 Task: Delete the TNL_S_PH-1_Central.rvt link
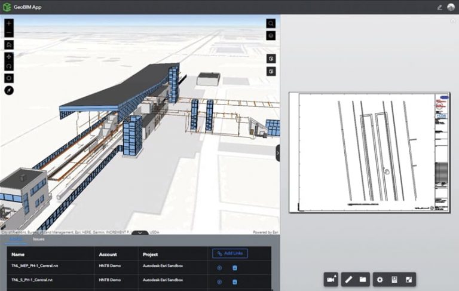(234, 282)
